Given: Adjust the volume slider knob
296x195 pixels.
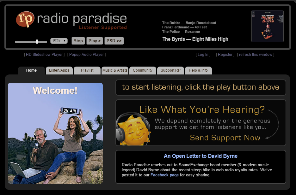Looking at the screenshot, I should click(37, 42).
